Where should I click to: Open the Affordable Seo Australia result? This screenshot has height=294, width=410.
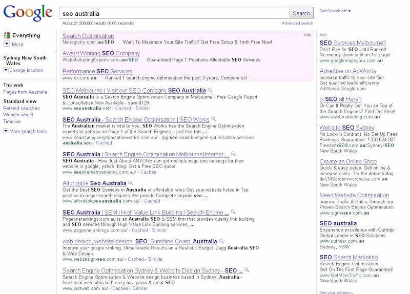[94, 183]
